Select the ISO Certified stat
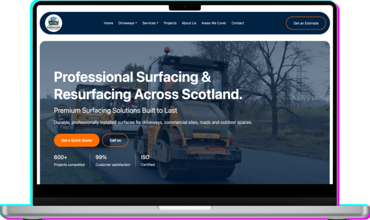This screenshot has width=370, height=220. point(148,160)
